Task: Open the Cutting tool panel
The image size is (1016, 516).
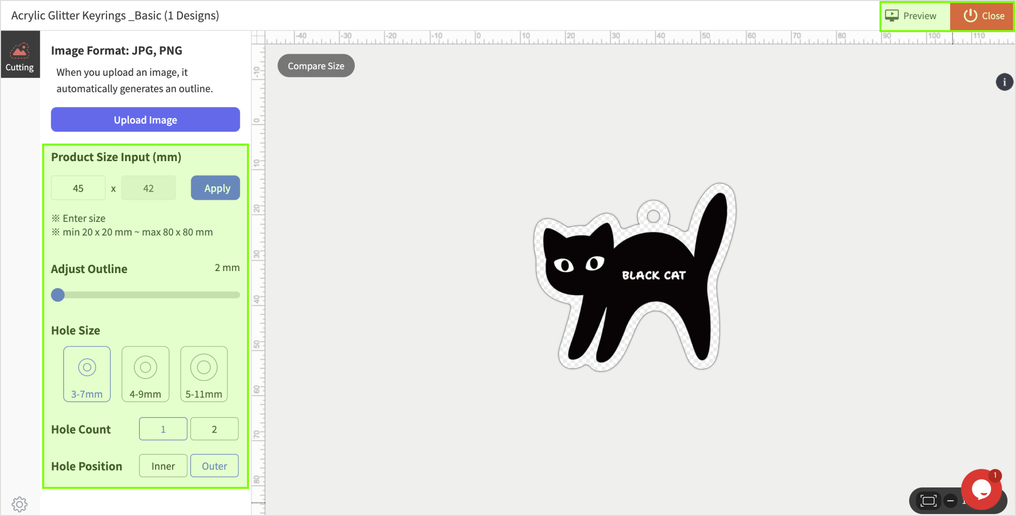Action: (20, 55)
